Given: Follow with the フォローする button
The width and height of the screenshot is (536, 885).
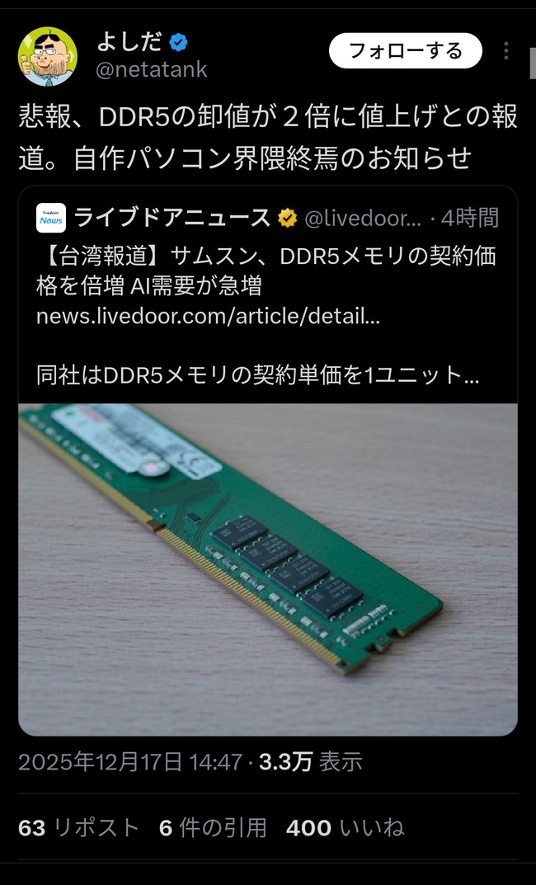Looking at the screenshot, I should 405,51.
